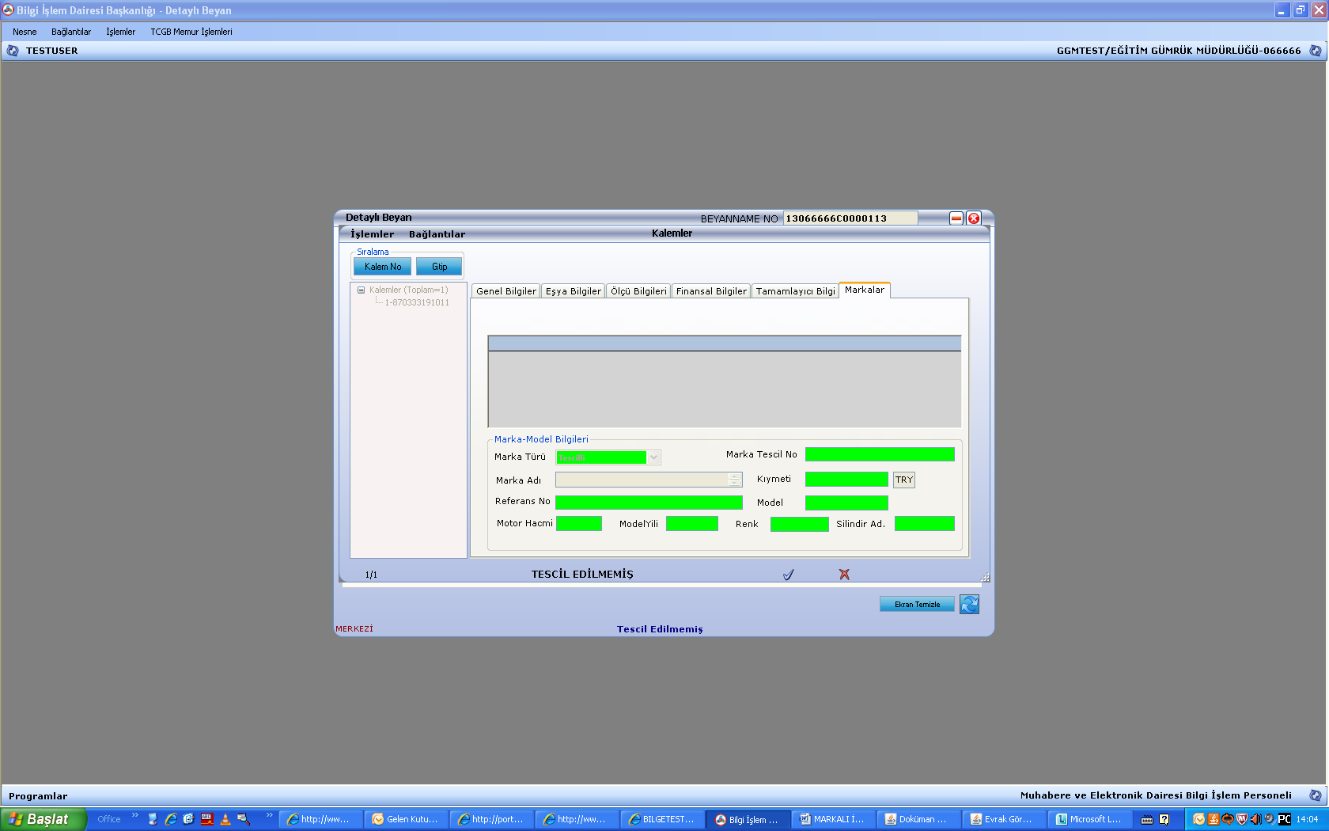Click the blue checkmark confirm icon
1329x831 pixels.
point(788,575)
